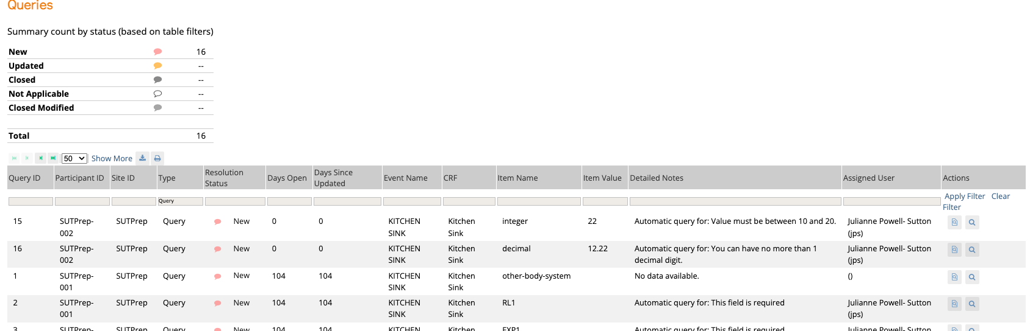Click the Type filter field containing Query

(180, 201)
